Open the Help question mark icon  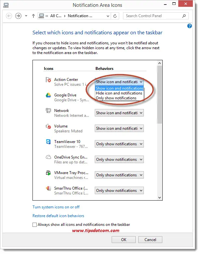click(190, 26)
